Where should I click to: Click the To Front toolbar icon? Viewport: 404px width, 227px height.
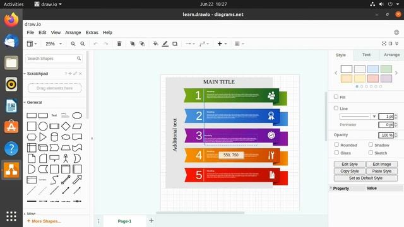[133, 44]
